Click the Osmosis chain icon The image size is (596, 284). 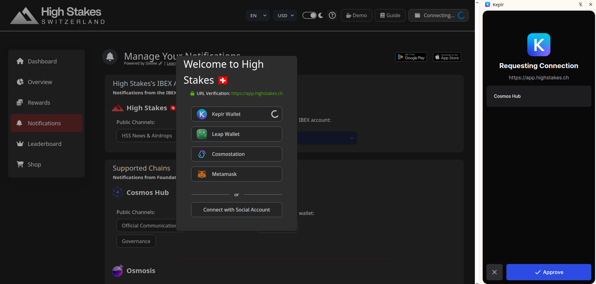pos(118,271)
